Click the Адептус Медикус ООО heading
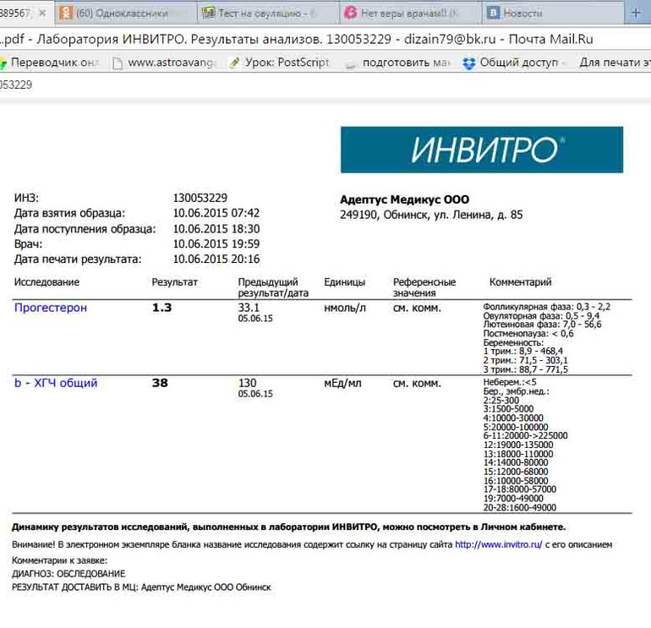 (x=404, y=199)
